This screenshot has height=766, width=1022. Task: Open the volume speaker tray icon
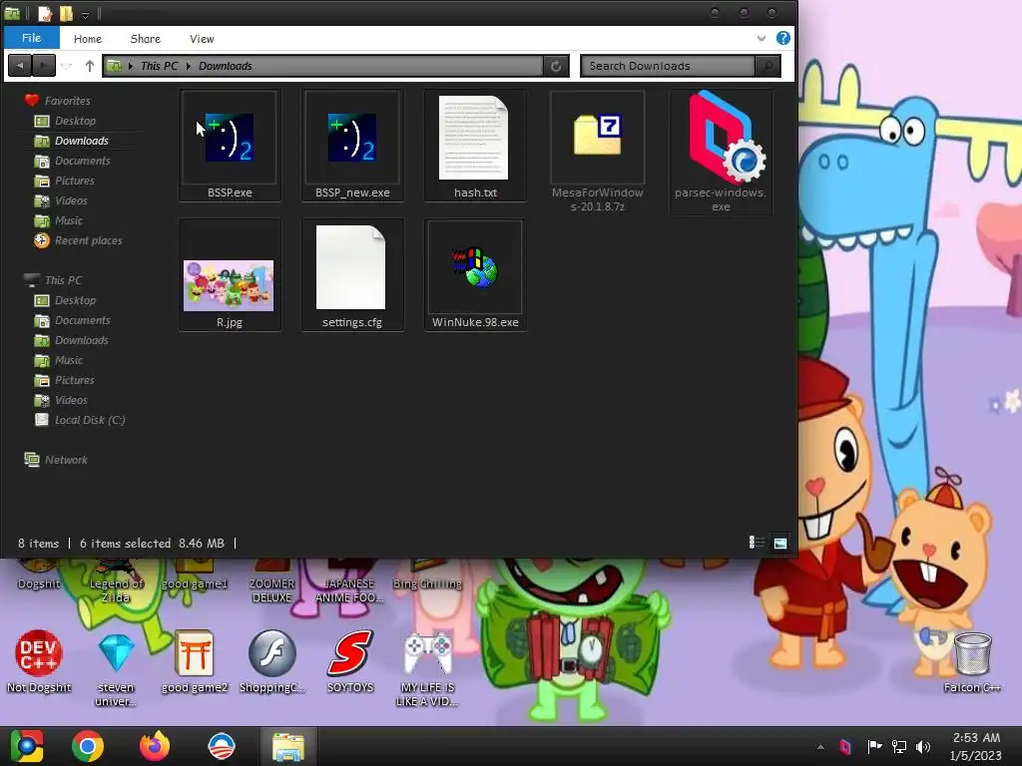923,747
